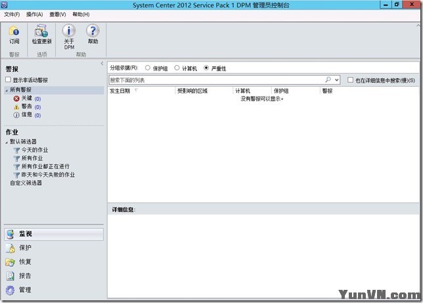Click filter icon beside 所有作业都正在进行
Viewport: 423px width, 303px height.
pyautogui.click(x=16, y=167)
